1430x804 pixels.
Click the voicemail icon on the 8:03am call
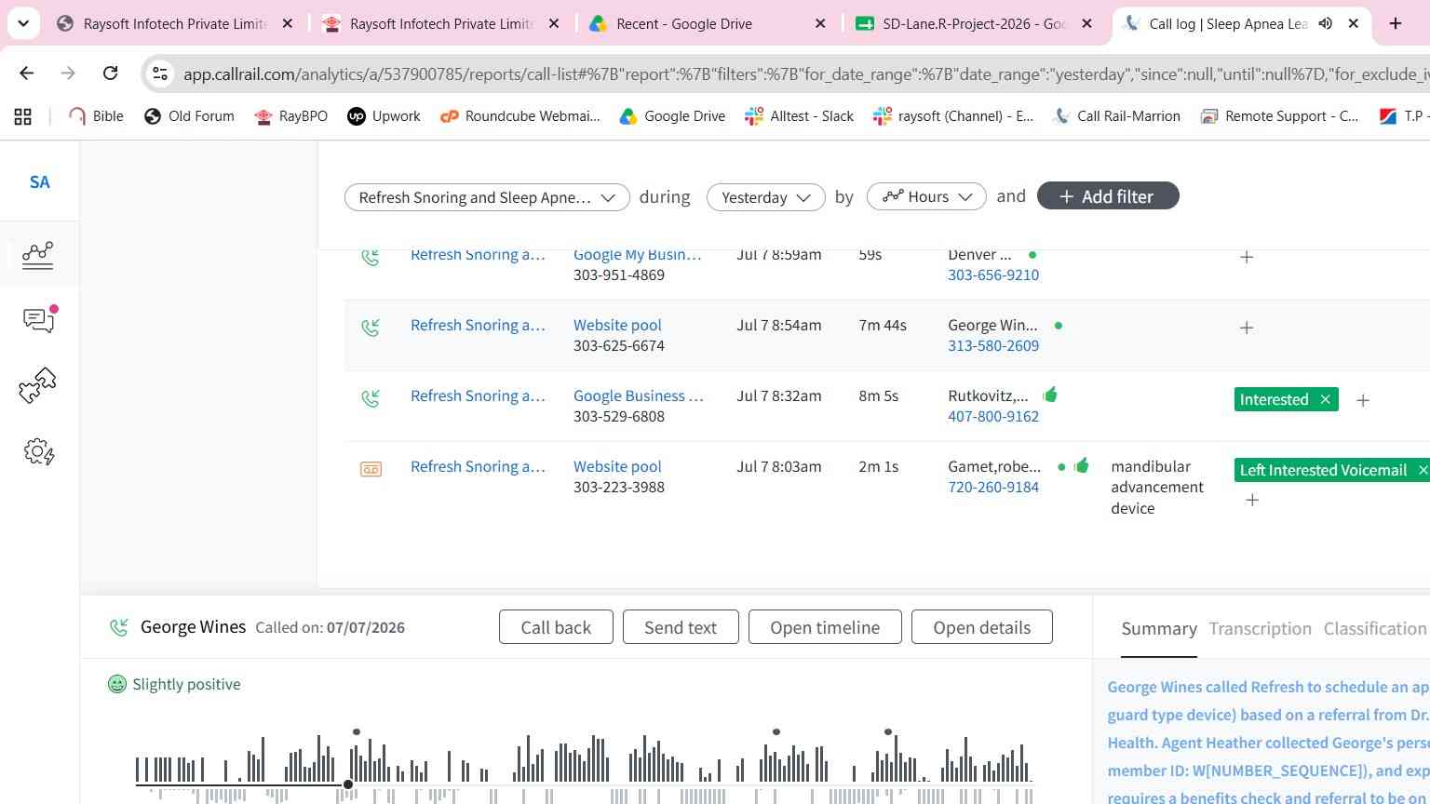tap(371, 469)
